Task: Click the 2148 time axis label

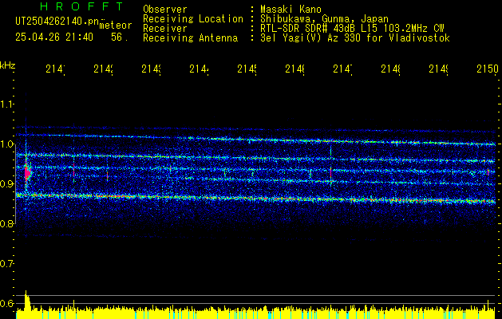Action: click(390, 69)
